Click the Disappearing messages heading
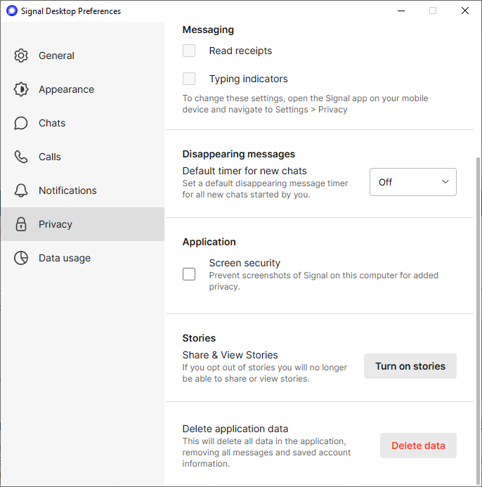482x487 pixels. tap(238, 154)
